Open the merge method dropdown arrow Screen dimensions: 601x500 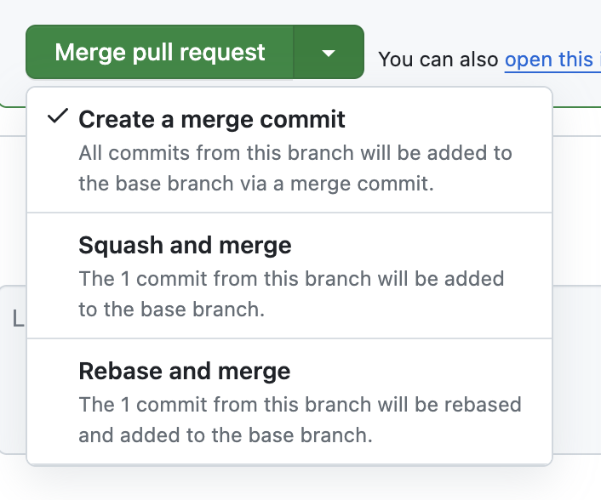(x=329, y=53)
